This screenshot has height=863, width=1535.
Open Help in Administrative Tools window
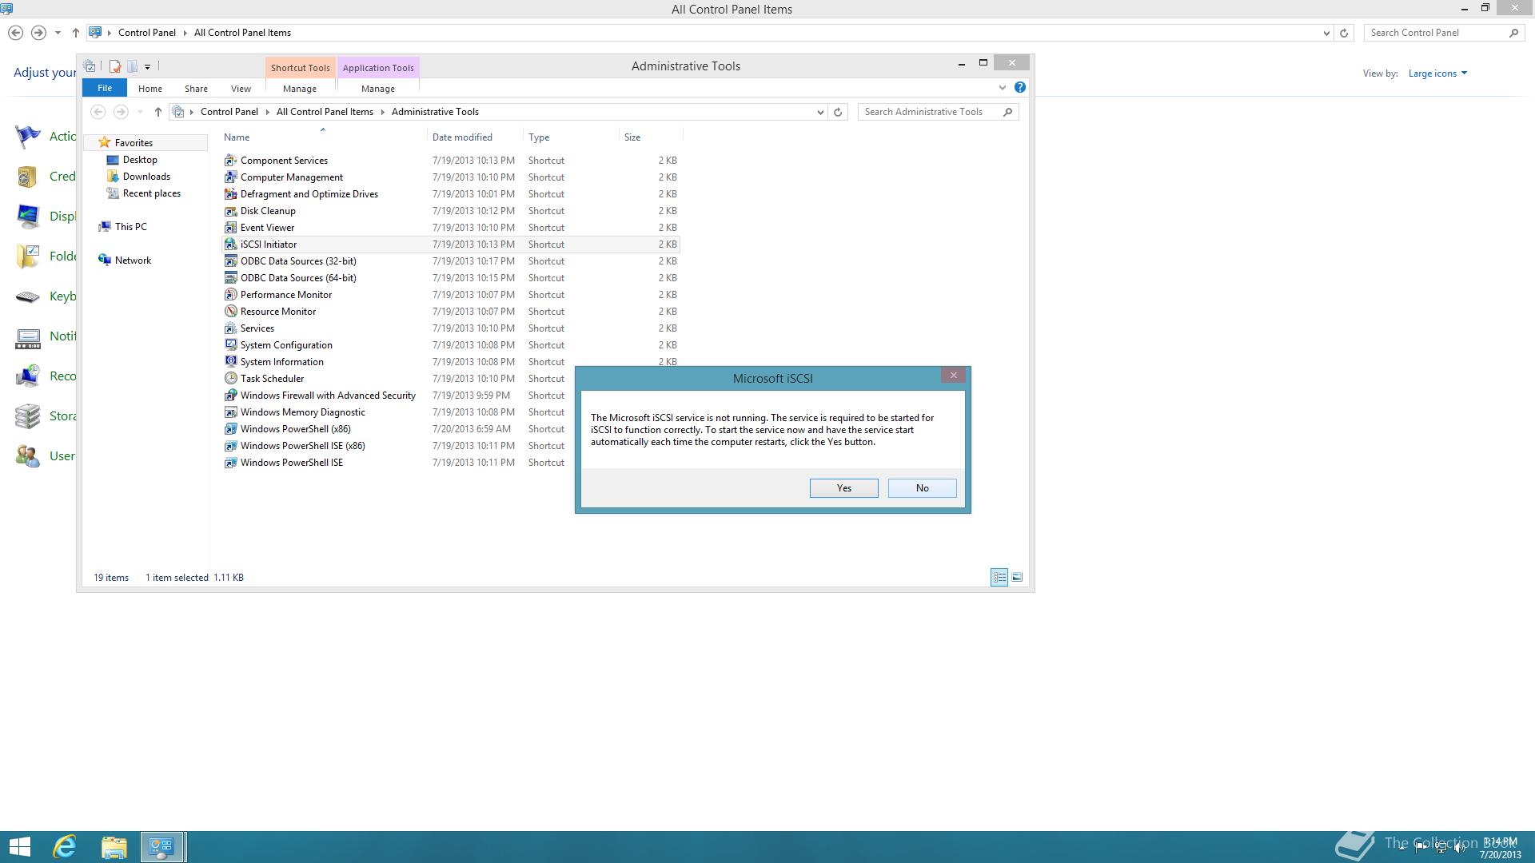point(1020,87)
